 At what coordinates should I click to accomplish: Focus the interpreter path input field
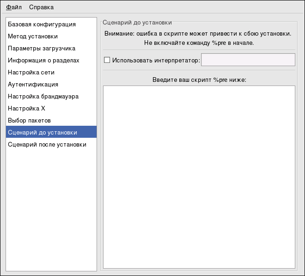(248, 60)
